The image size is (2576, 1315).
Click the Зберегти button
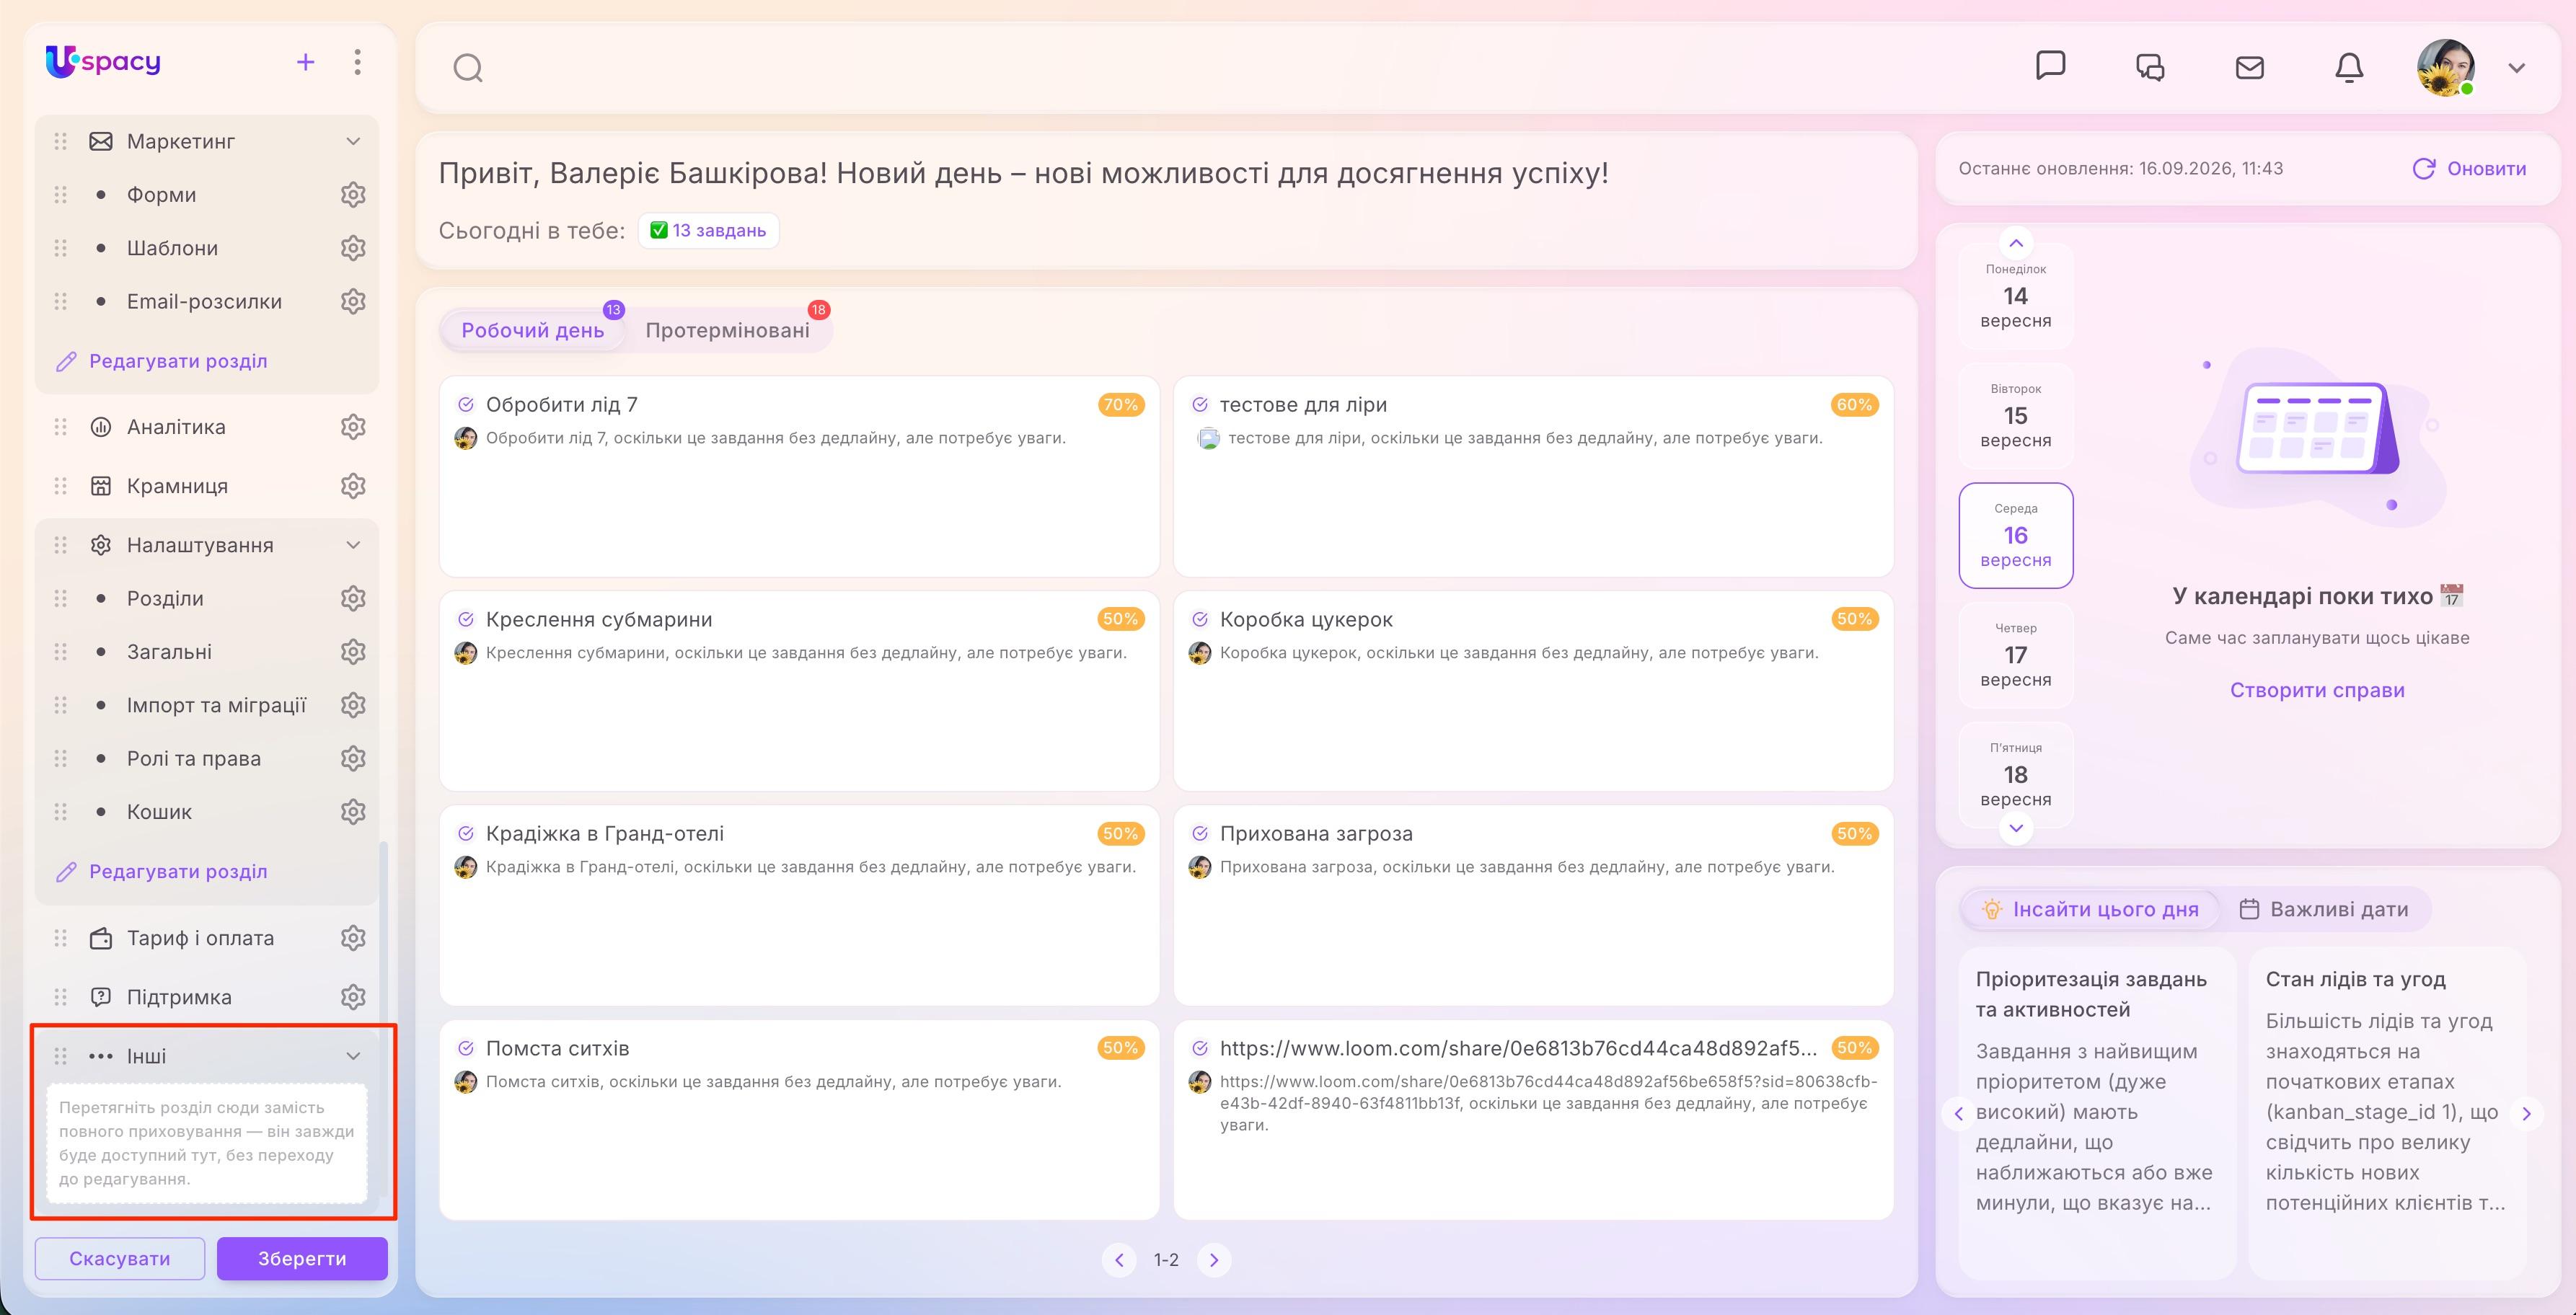tap(302, 1258)
